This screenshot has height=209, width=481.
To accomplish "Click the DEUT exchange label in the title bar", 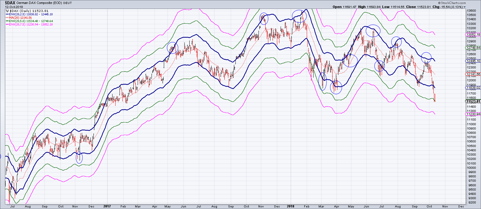I will coord(67,2).
